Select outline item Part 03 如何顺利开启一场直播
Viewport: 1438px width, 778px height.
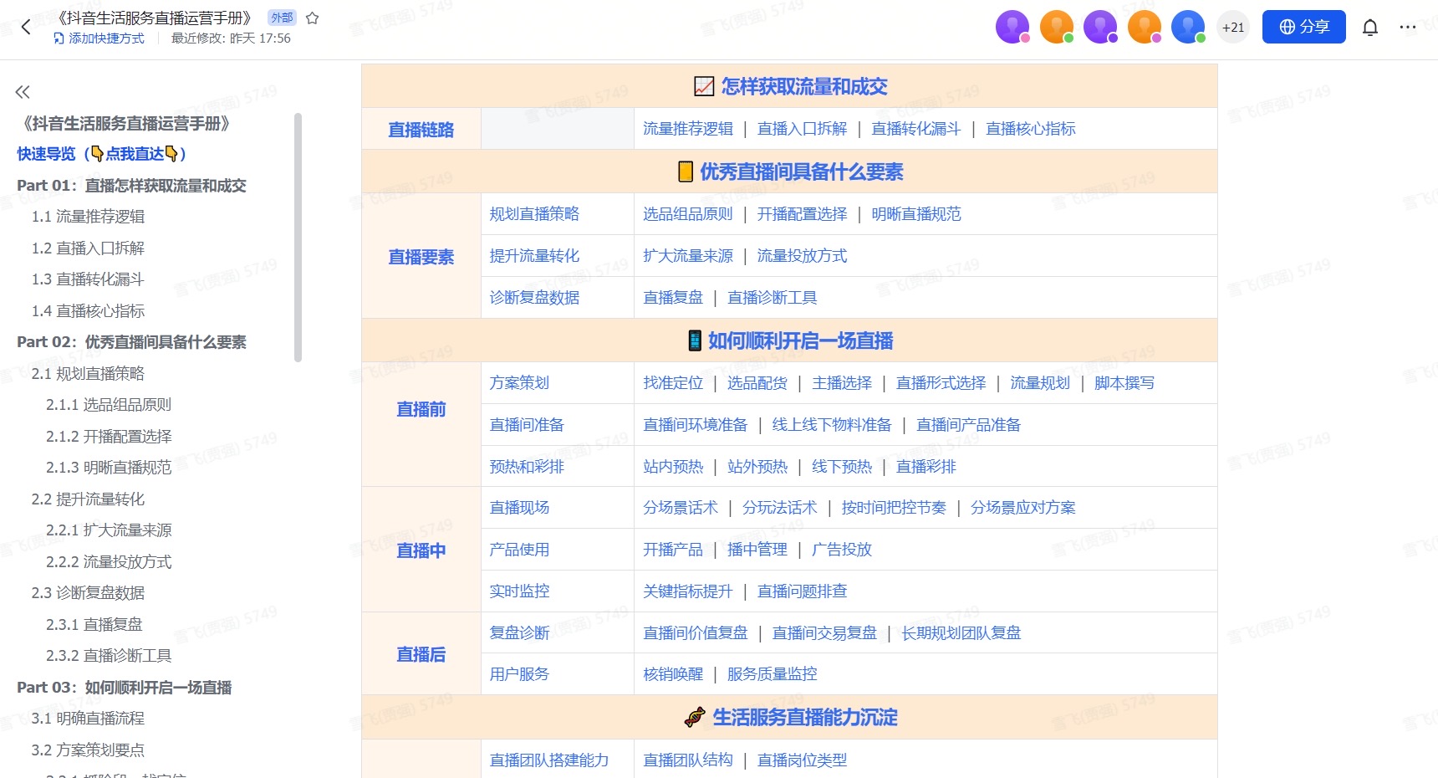125,688
